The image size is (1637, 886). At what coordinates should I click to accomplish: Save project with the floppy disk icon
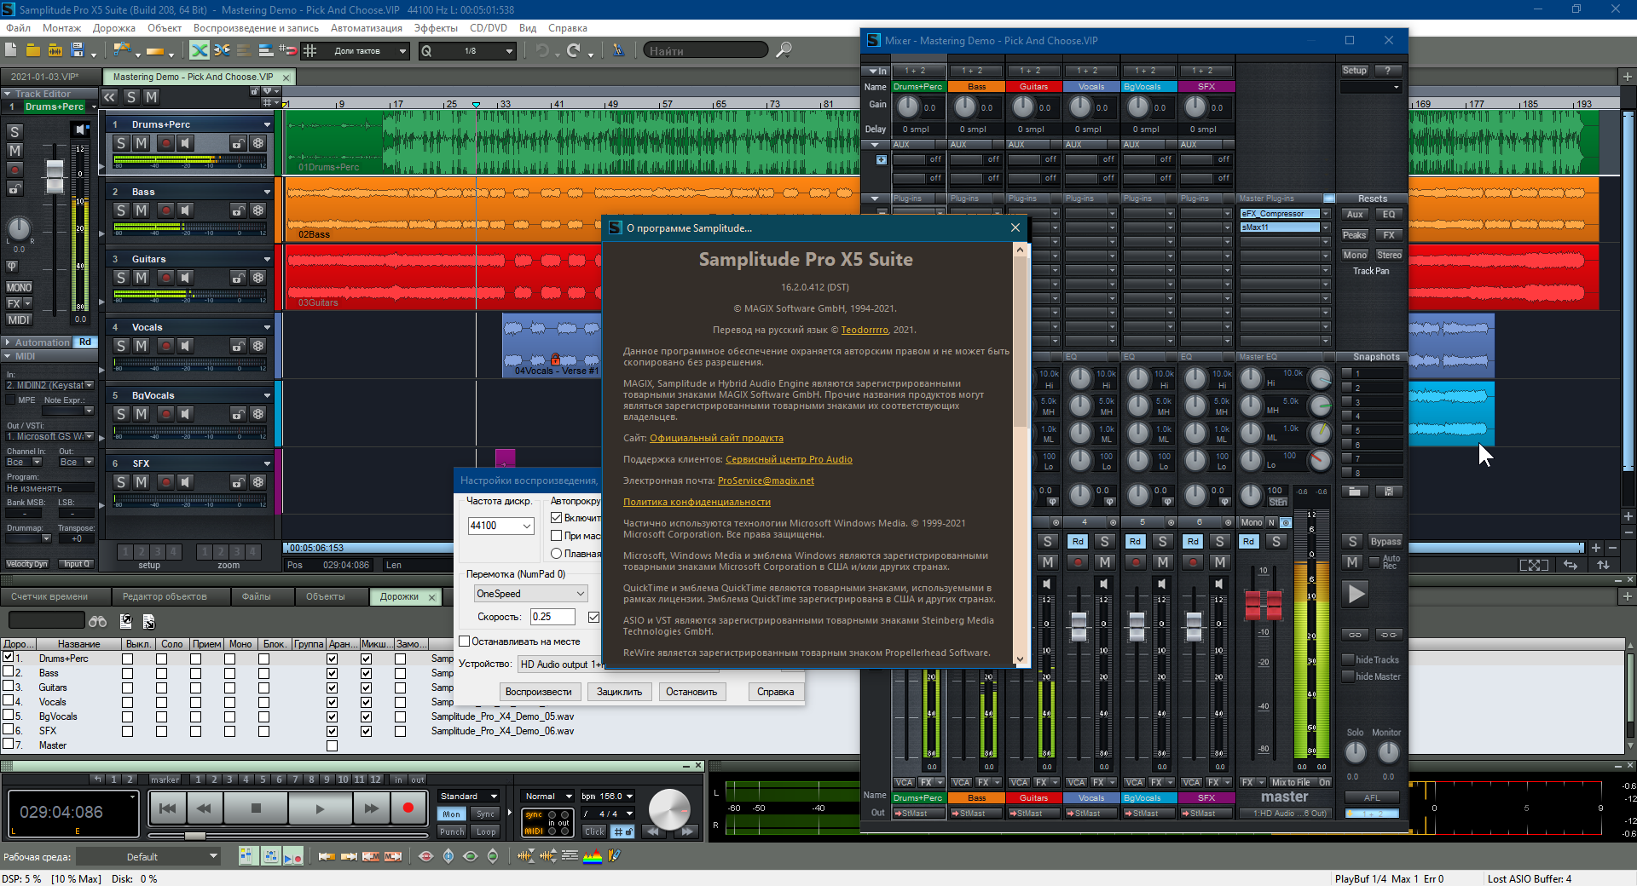[x=78, y=50]
